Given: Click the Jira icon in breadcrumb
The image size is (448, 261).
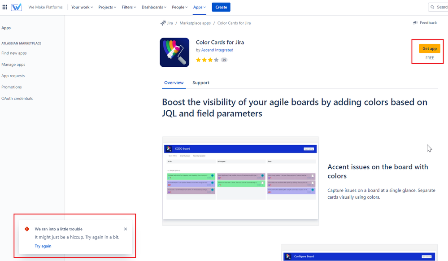Looking at the screenshot, I should (x=163, y=23).
